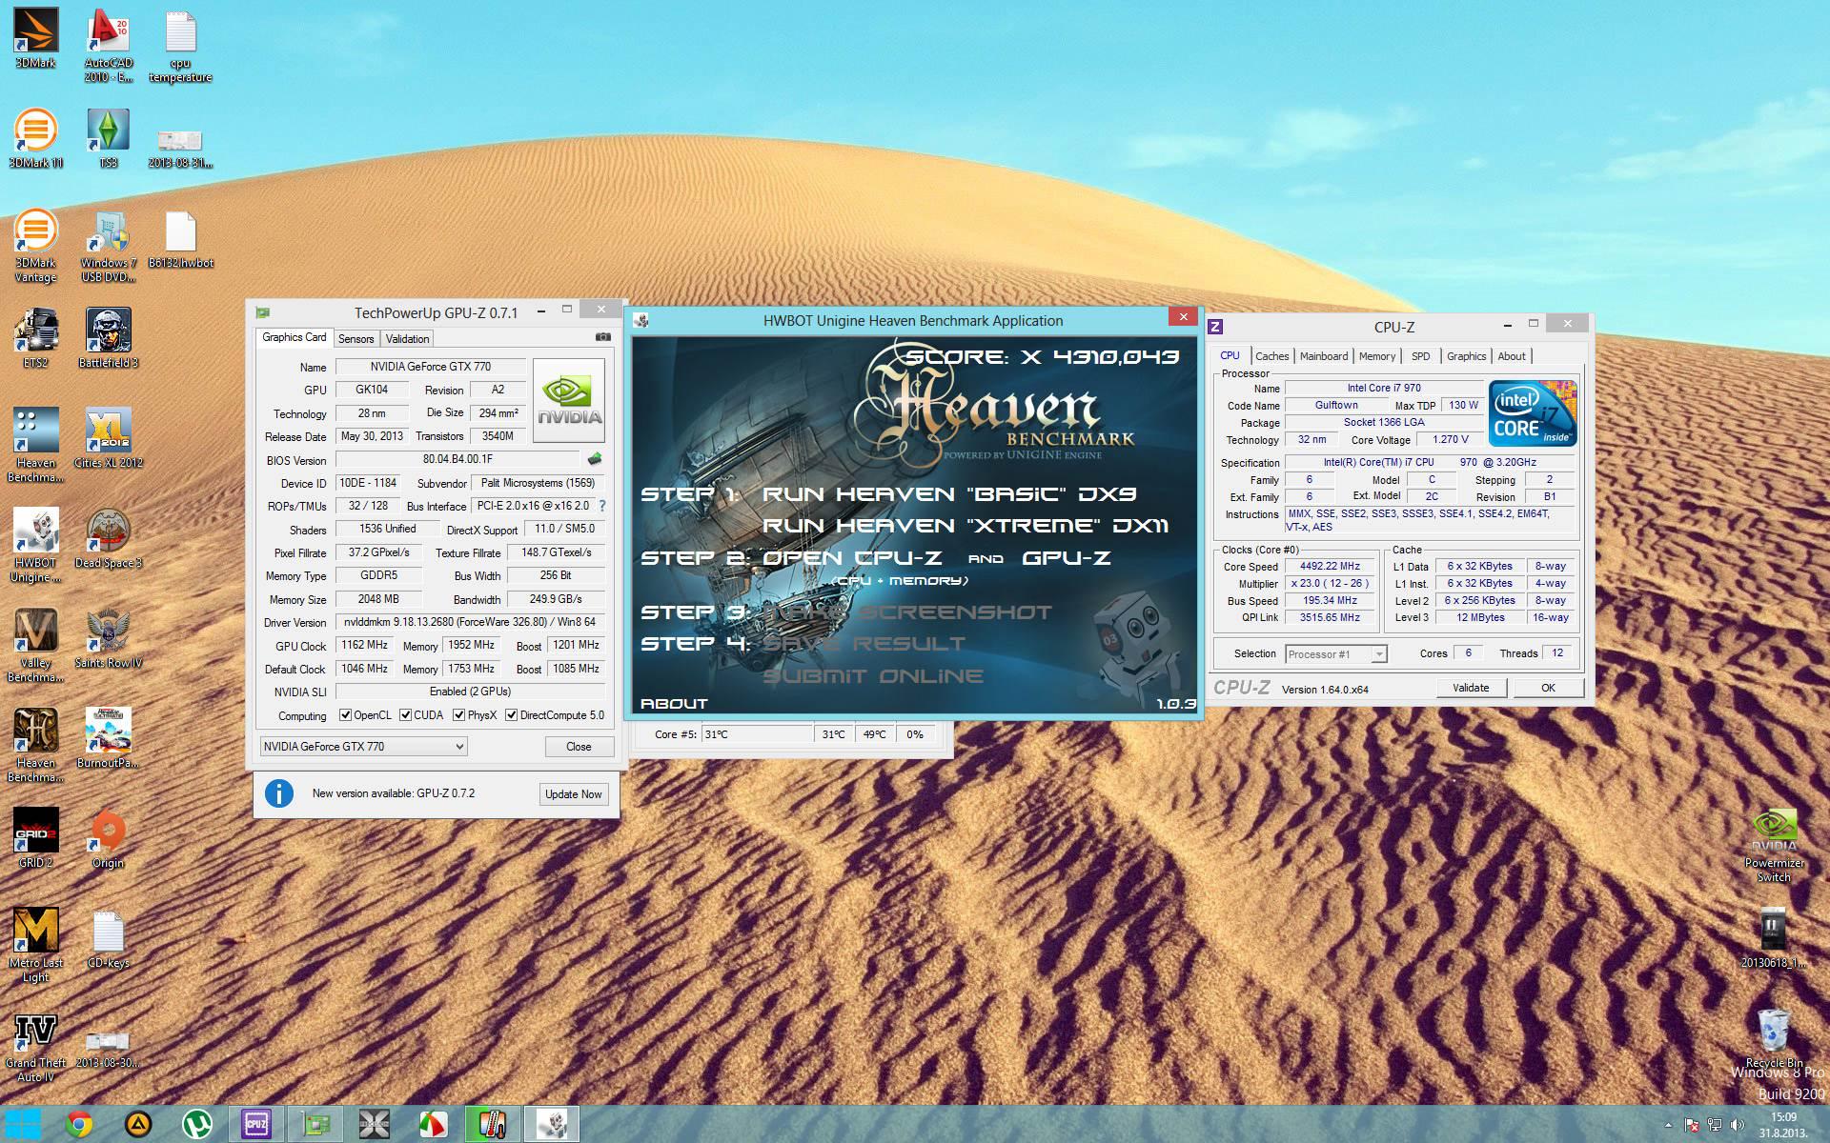Viewport: 1830px width, 1143px height.
Task: Open the Dead Space 3 shortcut
Action: click(109, 538)
